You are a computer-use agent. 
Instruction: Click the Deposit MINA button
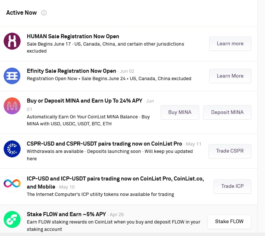point(227,112)
